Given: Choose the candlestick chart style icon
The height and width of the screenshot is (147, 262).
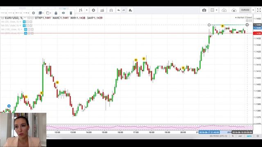Looking at the screenshot, I should pos(81,10).
